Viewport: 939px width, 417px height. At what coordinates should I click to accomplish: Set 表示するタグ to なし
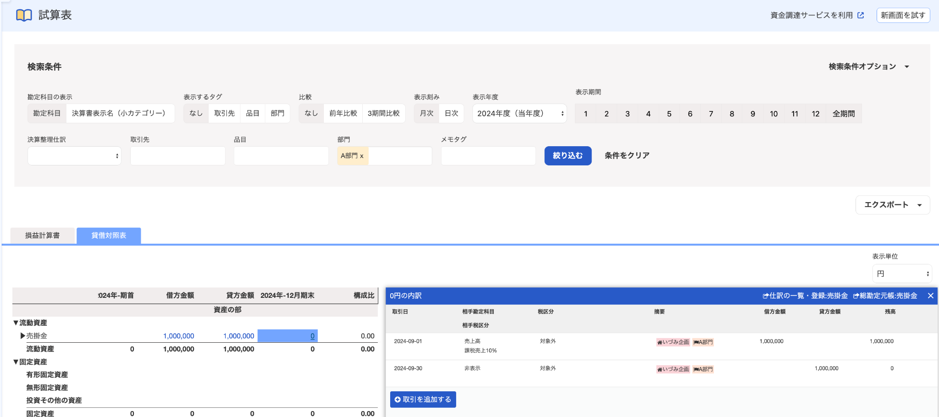[196, 113]
